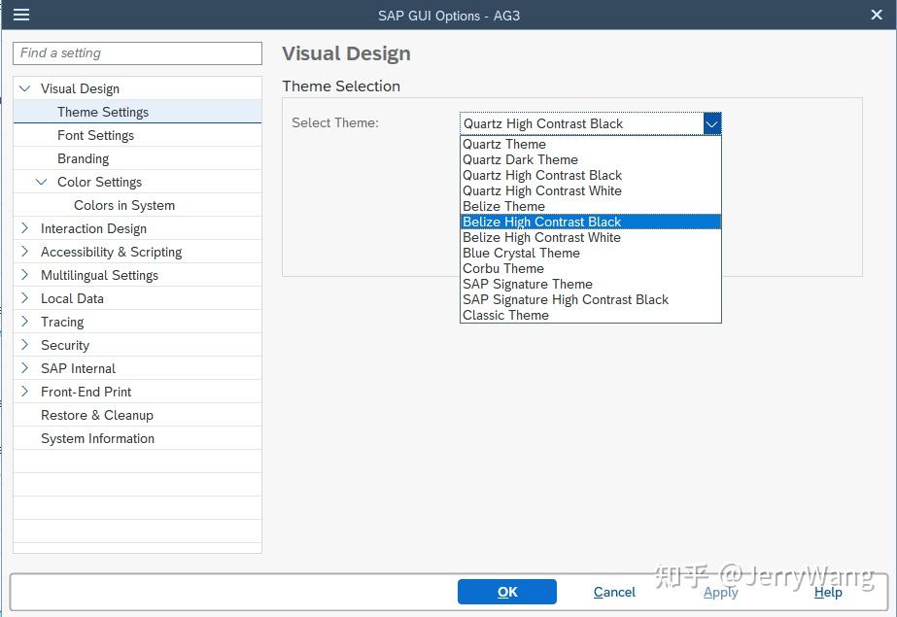
Task: Select the Local Data tree label
Action: point(72,298)
